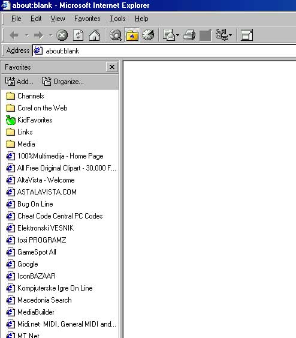
Task: Click the Forward arrow button
Action: 39,35
